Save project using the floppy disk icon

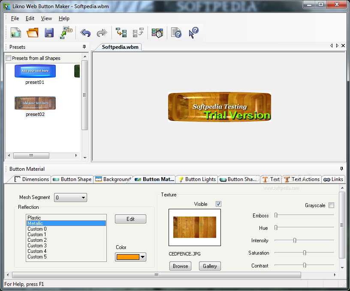49,33
